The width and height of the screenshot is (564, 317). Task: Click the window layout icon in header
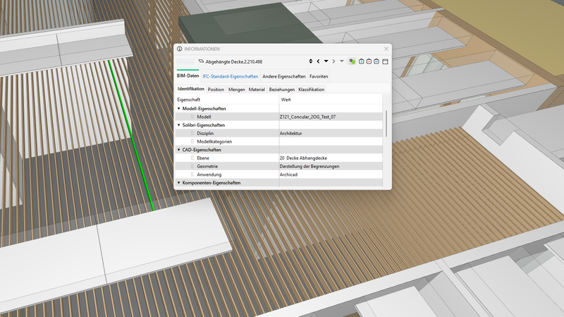click(x=386, y=61)
